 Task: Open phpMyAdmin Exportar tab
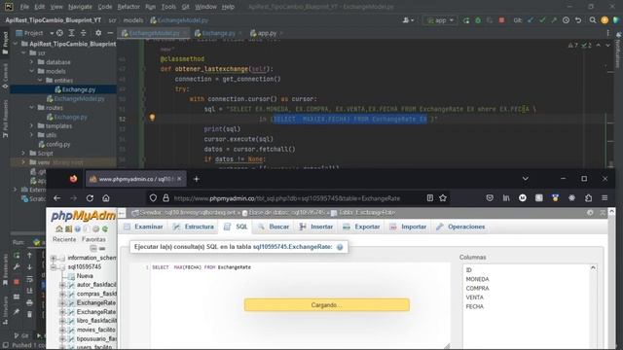point(361,227)
